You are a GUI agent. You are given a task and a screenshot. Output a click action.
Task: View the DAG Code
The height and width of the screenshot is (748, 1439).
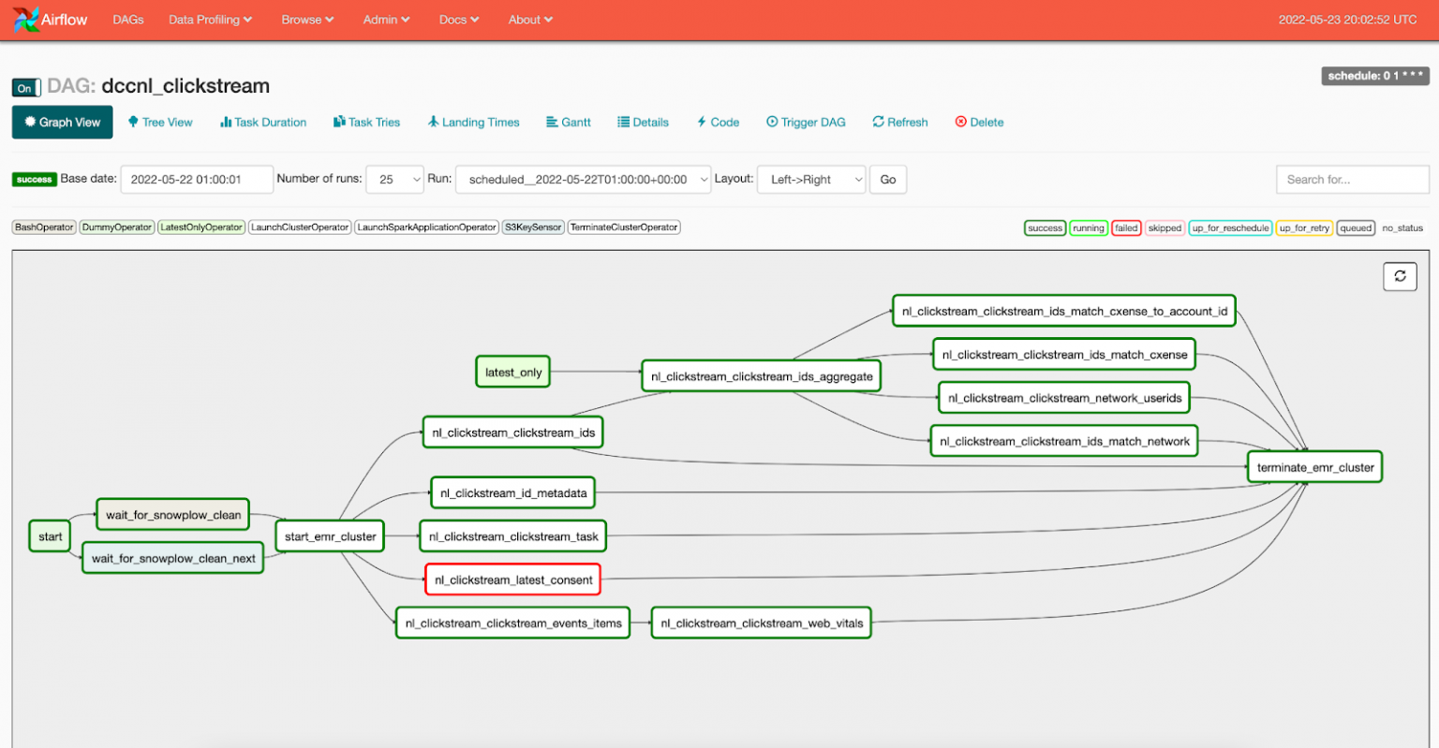pos(718,123)
